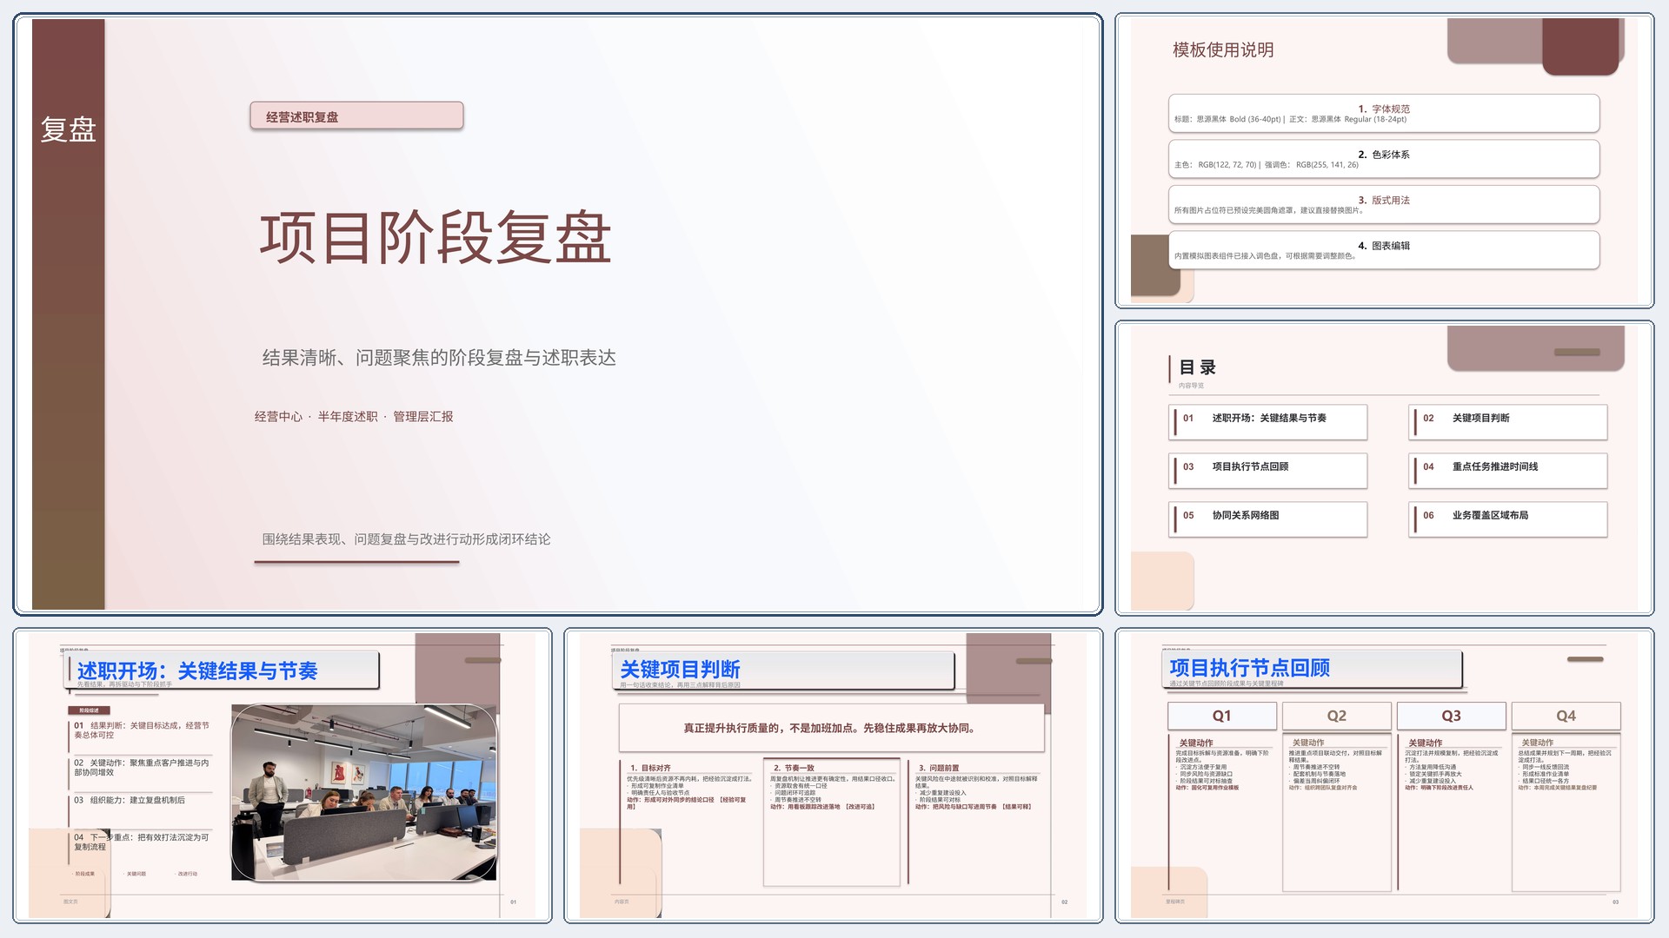
Task: Click item '04 下一步重点' in the list
Action: coord(142,842)
